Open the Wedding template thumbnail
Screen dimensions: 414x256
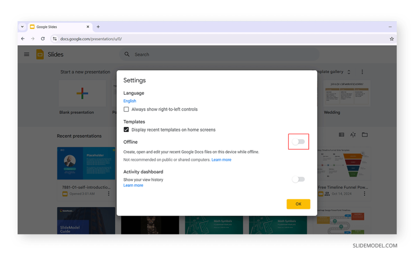(347, 94)
